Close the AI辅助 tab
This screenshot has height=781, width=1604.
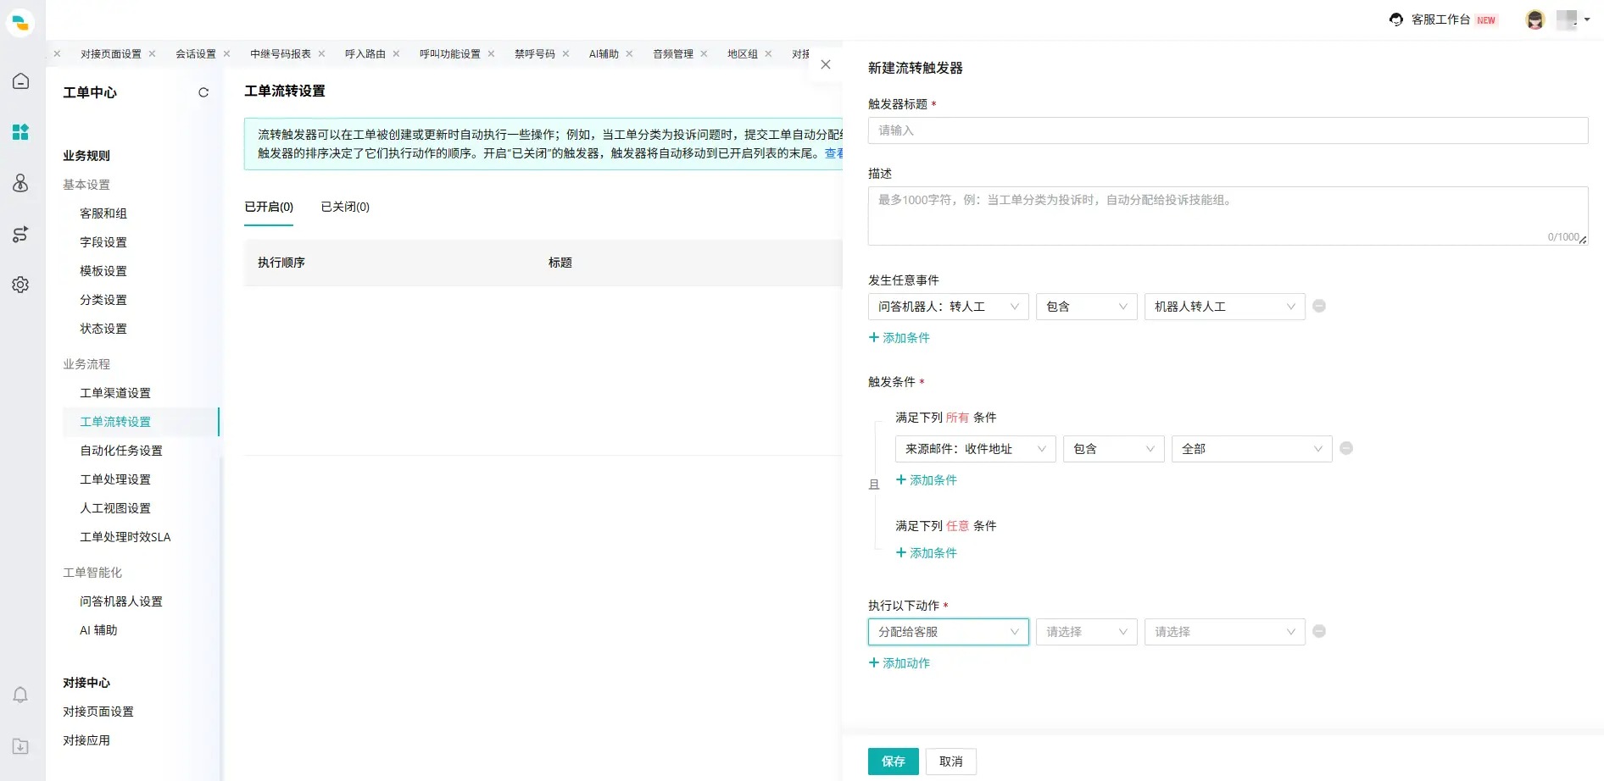point(629,53)
